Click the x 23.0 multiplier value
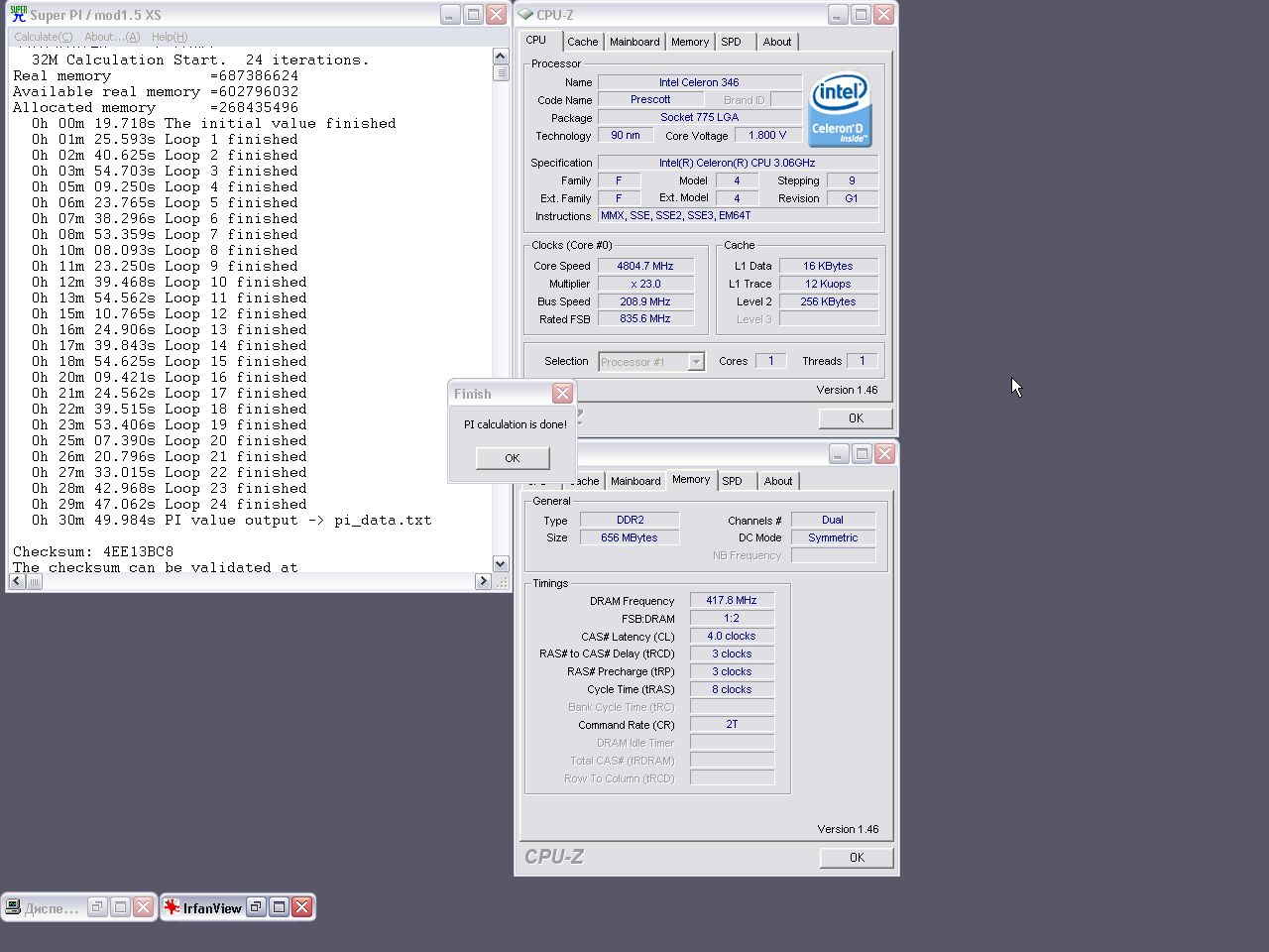This screenshot has width=1269, height=952. point(645,284)
